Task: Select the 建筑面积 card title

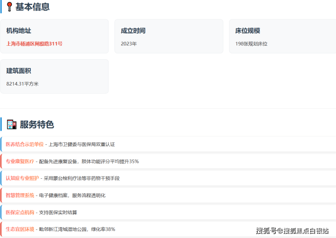Action: coord(19,71)
